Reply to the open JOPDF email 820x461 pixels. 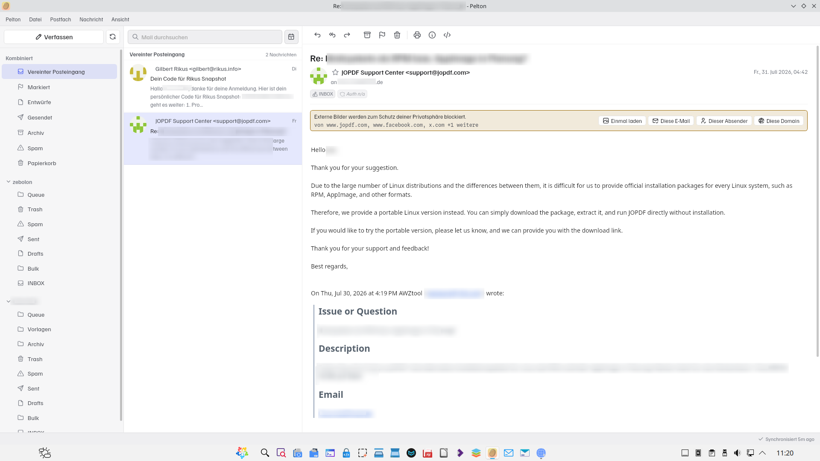coord(317,35)
